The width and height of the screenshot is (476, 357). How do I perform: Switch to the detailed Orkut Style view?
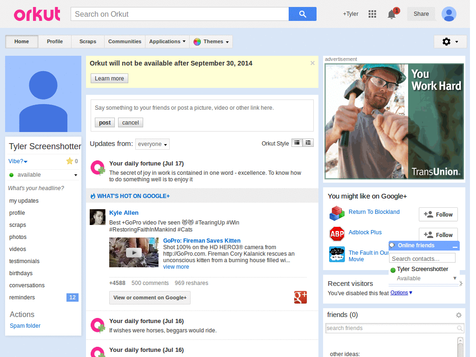point(297,143)
